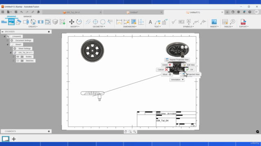Toggle the Browser panel pin dot
This screenshot has height=146, width=261.
[49, 32]
